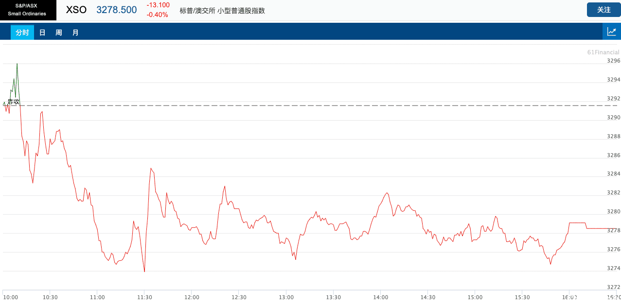Click the 3282 price axis label
Screen dimensions: 621x305
(614, 193)
